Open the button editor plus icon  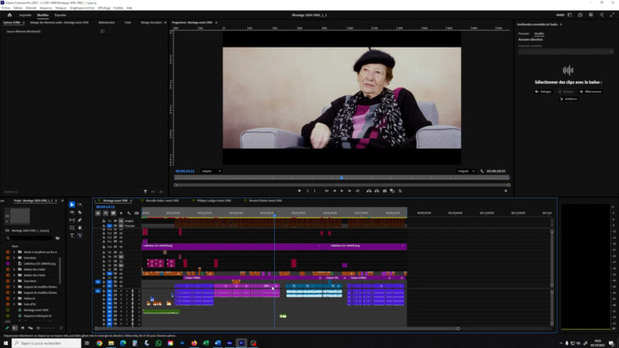506,191
